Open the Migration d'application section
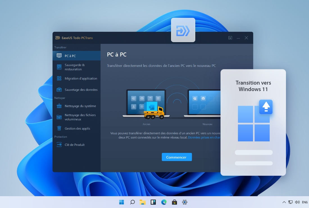309x208 pixels. pos(81,78)
